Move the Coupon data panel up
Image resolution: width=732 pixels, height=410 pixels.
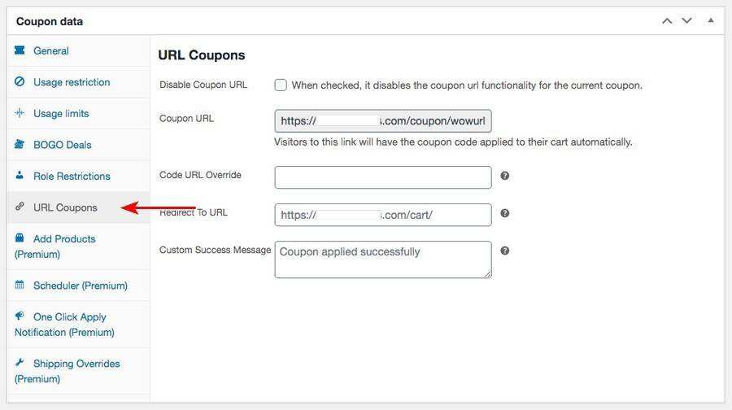(667, 21)
